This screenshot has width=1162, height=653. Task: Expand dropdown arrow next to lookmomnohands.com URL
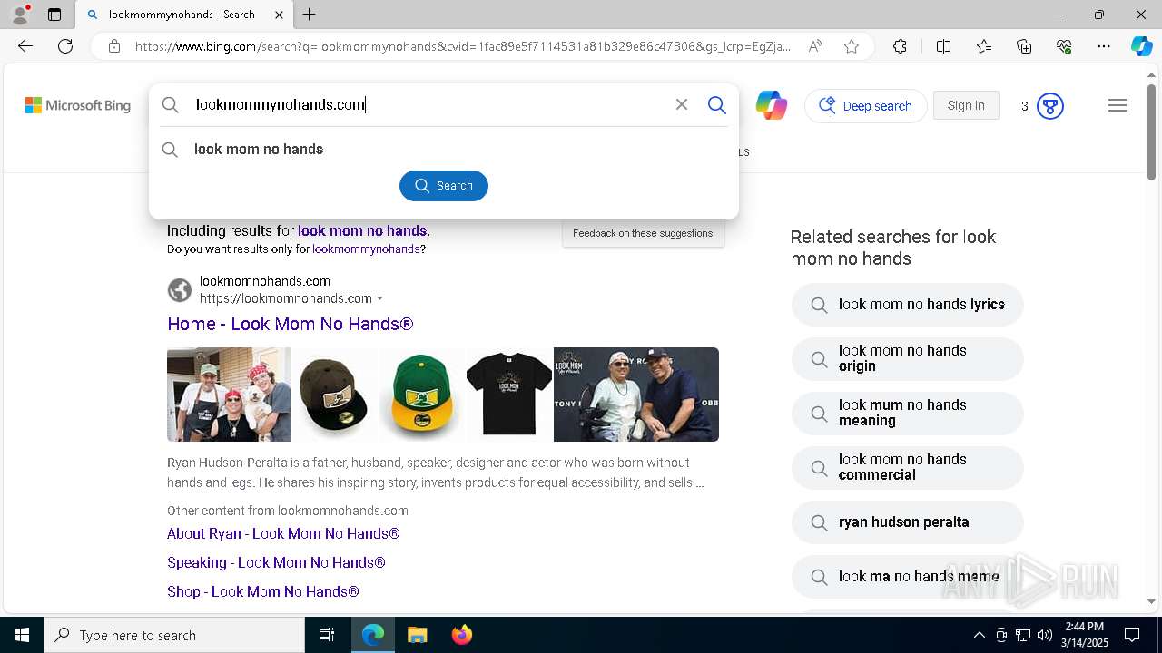(380, 299)
